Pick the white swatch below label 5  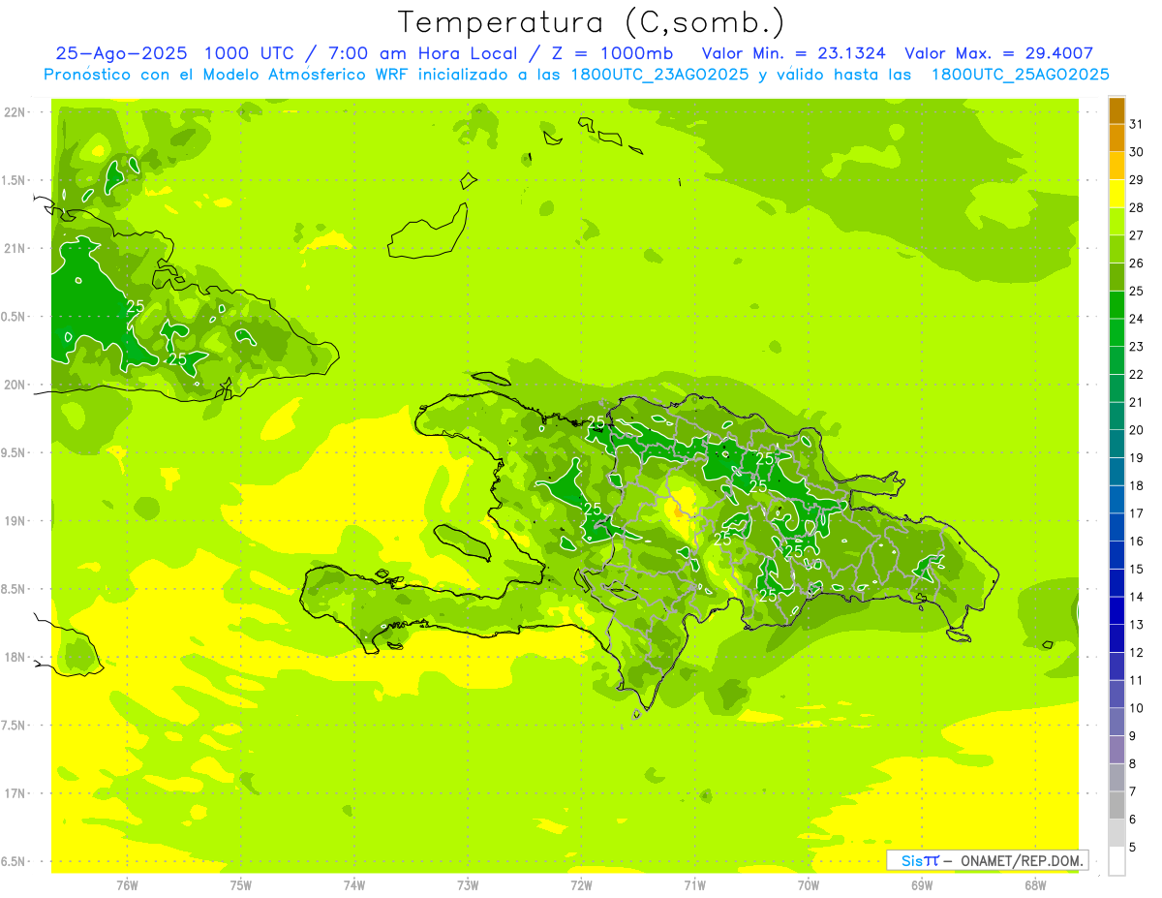pos(1116,861)
